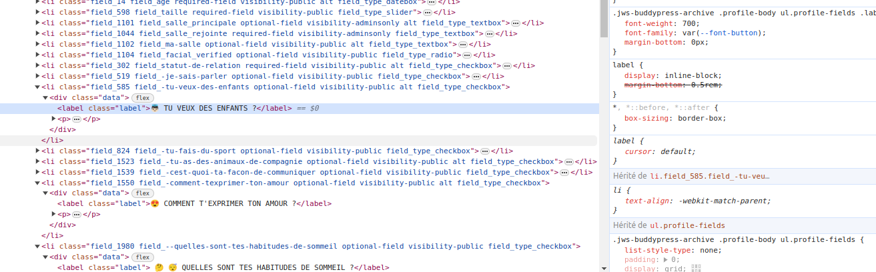Click ellipsis badge in field_824 tu-fais-du-sport row
This screenshot has height=272, width=876.
485,151
